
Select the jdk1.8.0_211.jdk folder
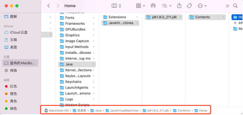(x=164, y=17)
